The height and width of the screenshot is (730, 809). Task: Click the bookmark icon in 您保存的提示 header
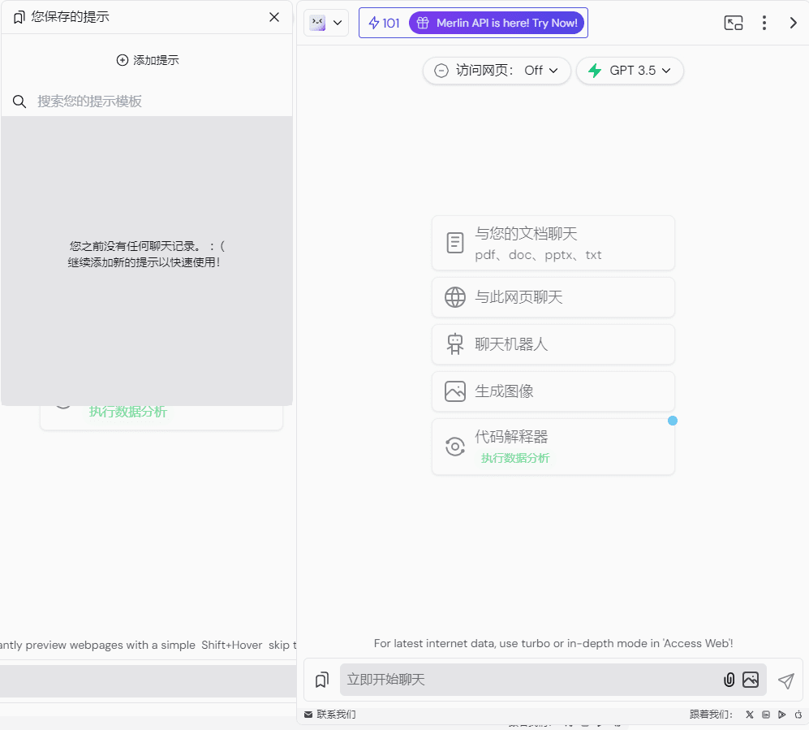click(19, 17)
